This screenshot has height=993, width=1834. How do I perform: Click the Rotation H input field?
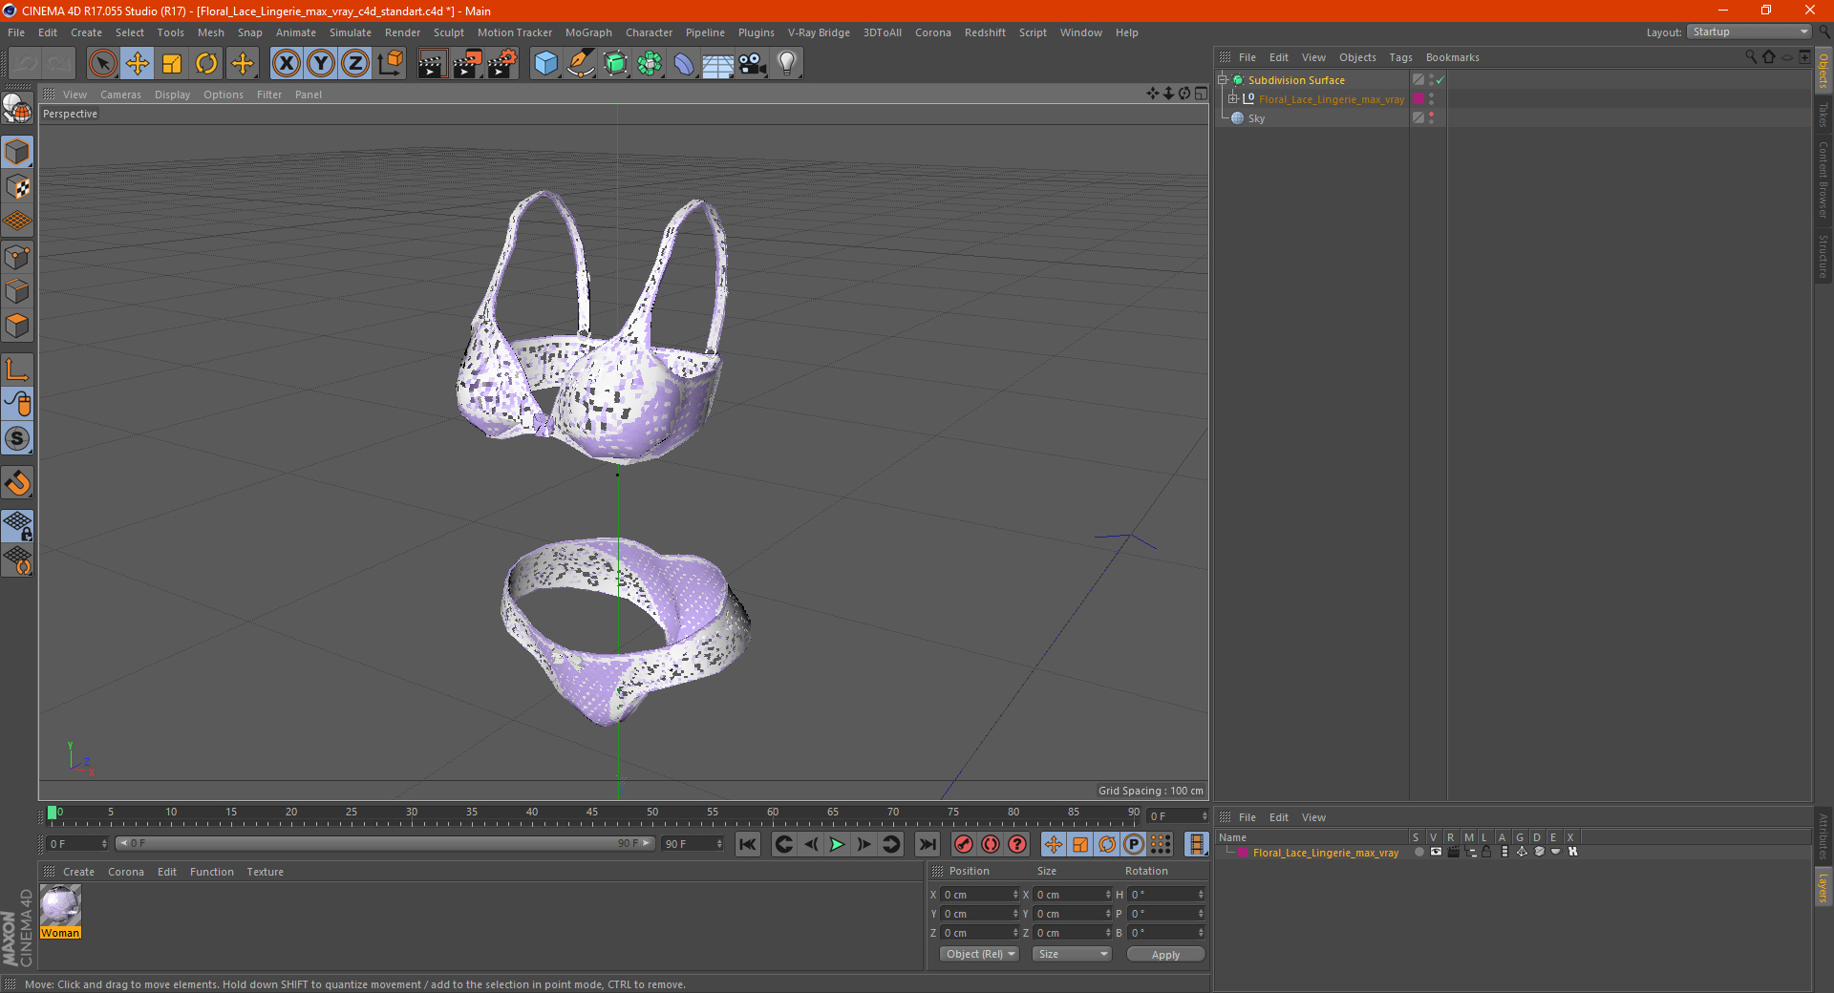[x=1166, y=895]
